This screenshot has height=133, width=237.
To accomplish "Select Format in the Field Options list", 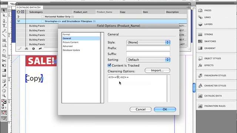I will click(66, 34).
